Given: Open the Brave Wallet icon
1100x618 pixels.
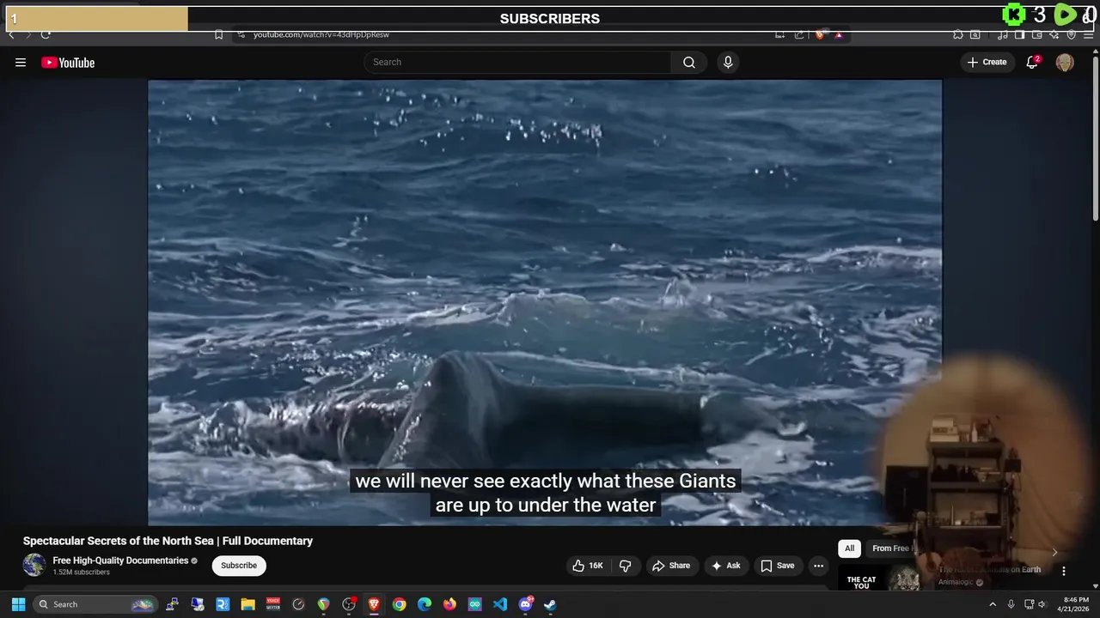Looking at the screenshot, I should 1037,35.
